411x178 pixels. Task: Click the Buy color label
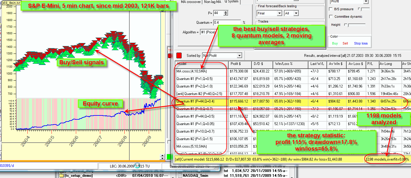pyautogui.click(x=335, y=44)
